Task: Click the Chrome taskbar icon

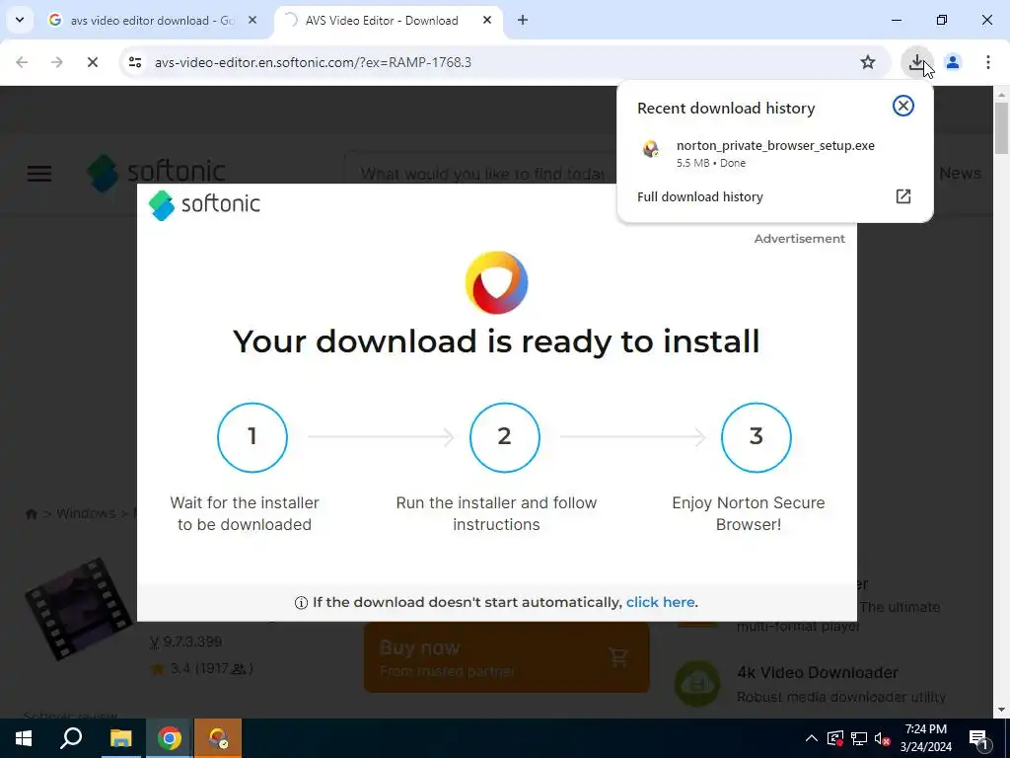Action: [170, 738]
